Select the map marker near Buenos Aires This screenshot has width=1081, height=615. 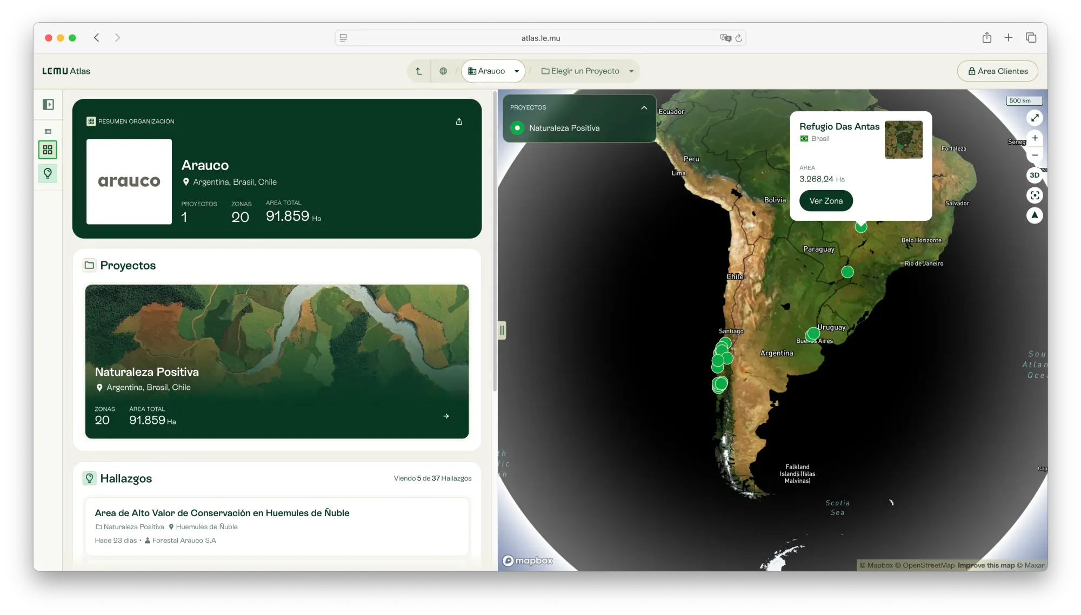click(813, 334)
